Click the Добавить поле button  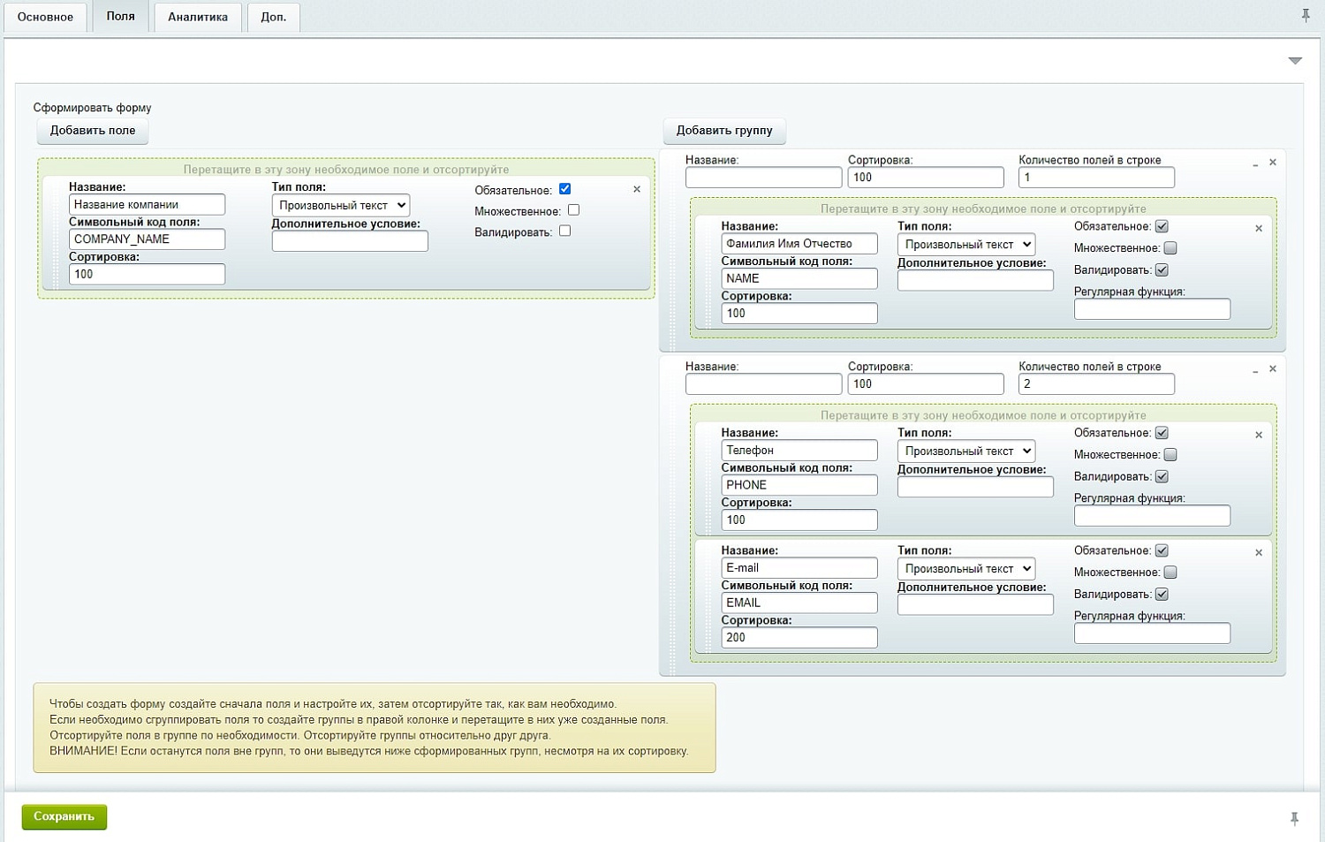click(93, 131)
